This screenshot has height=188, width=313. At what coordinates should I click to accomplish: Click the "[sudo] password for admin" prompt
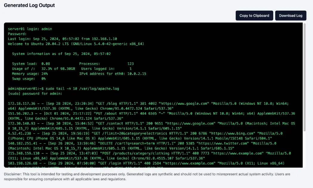pyautogui.click(x=35, y=93)
